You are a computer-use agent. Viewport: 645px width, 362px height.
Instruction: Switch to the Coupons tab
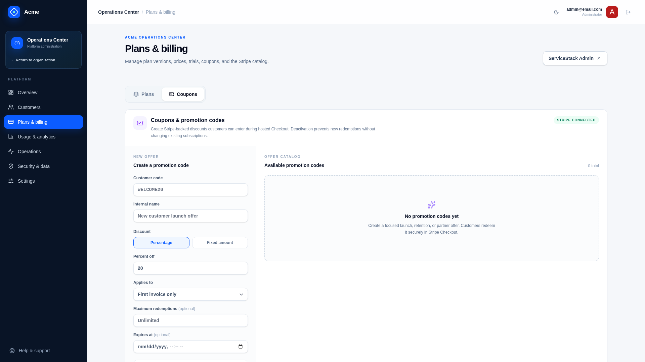tap(183, 94)
